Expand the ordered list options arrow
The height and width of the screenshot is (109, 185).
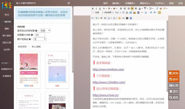click(x=111, y=18)
